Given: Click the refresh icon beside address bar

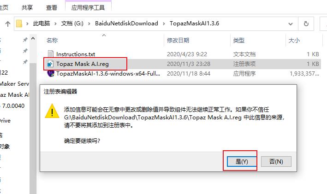Looking at the screenshot, I should 306,24.
